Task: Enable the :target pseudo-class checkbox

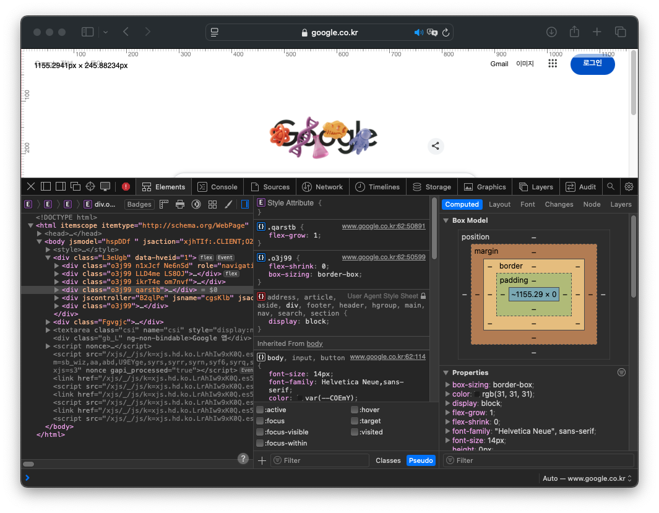Action: (x=355, y=421)
